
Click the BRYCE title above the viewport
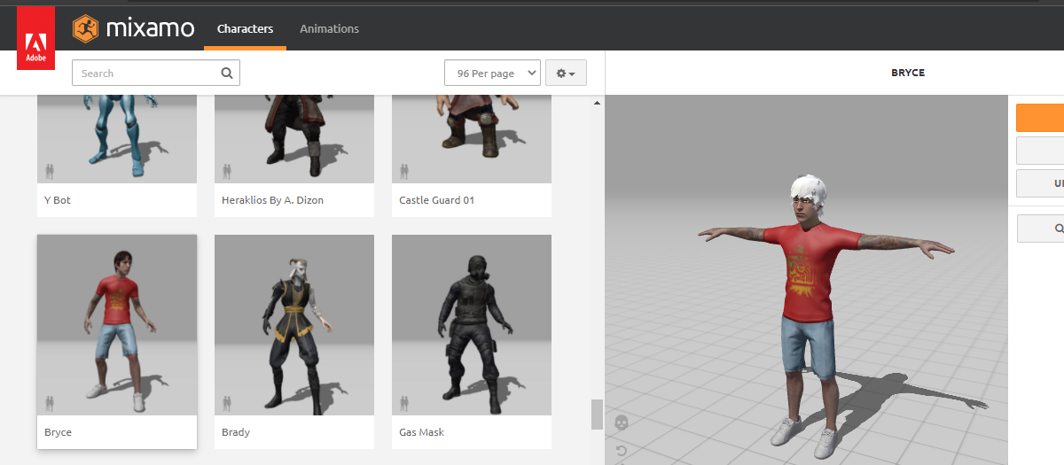click(908, 73)
